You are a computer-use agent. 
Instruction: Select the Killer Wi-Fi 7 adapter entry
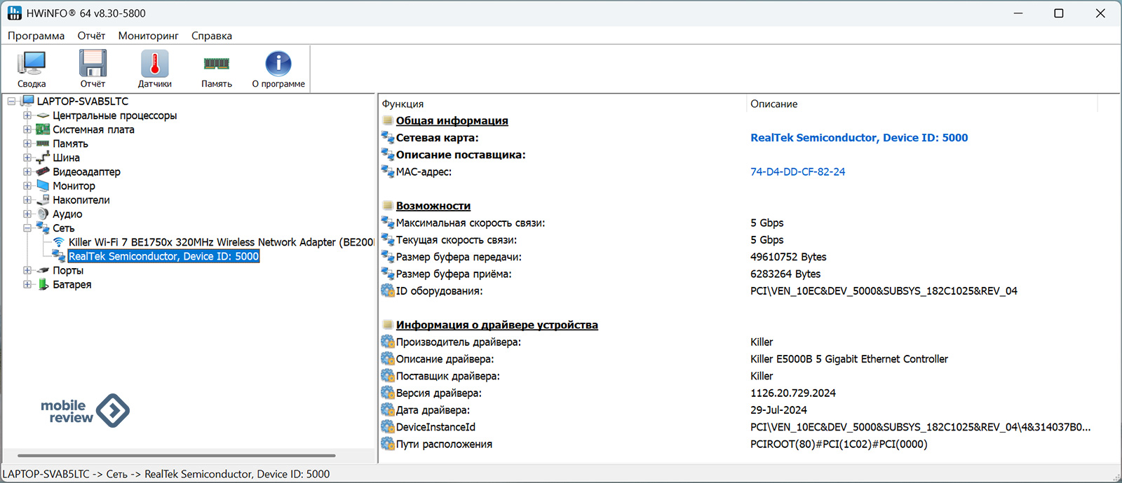[x=221, y=242]
